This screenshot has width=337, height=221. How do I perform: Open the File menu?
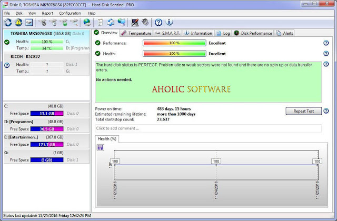[7, 13]
